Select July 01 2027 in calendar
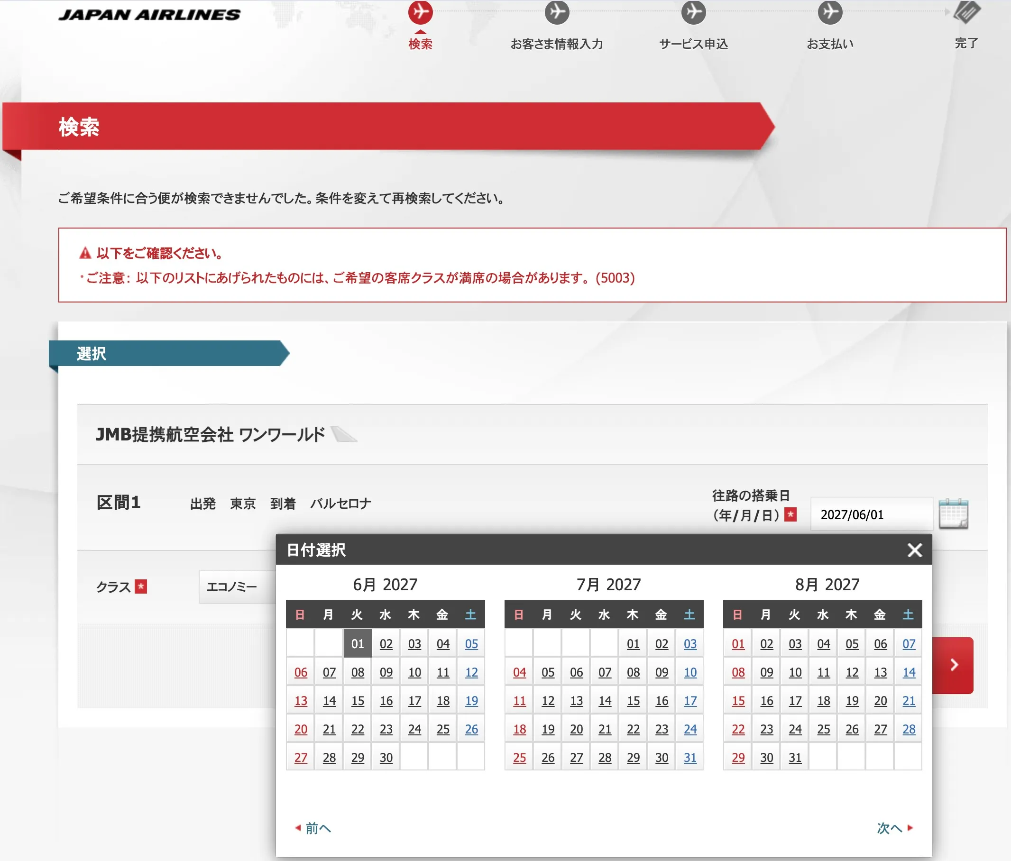The height and width of the screenshot is (861, 1011). click(x=634, y=644)
